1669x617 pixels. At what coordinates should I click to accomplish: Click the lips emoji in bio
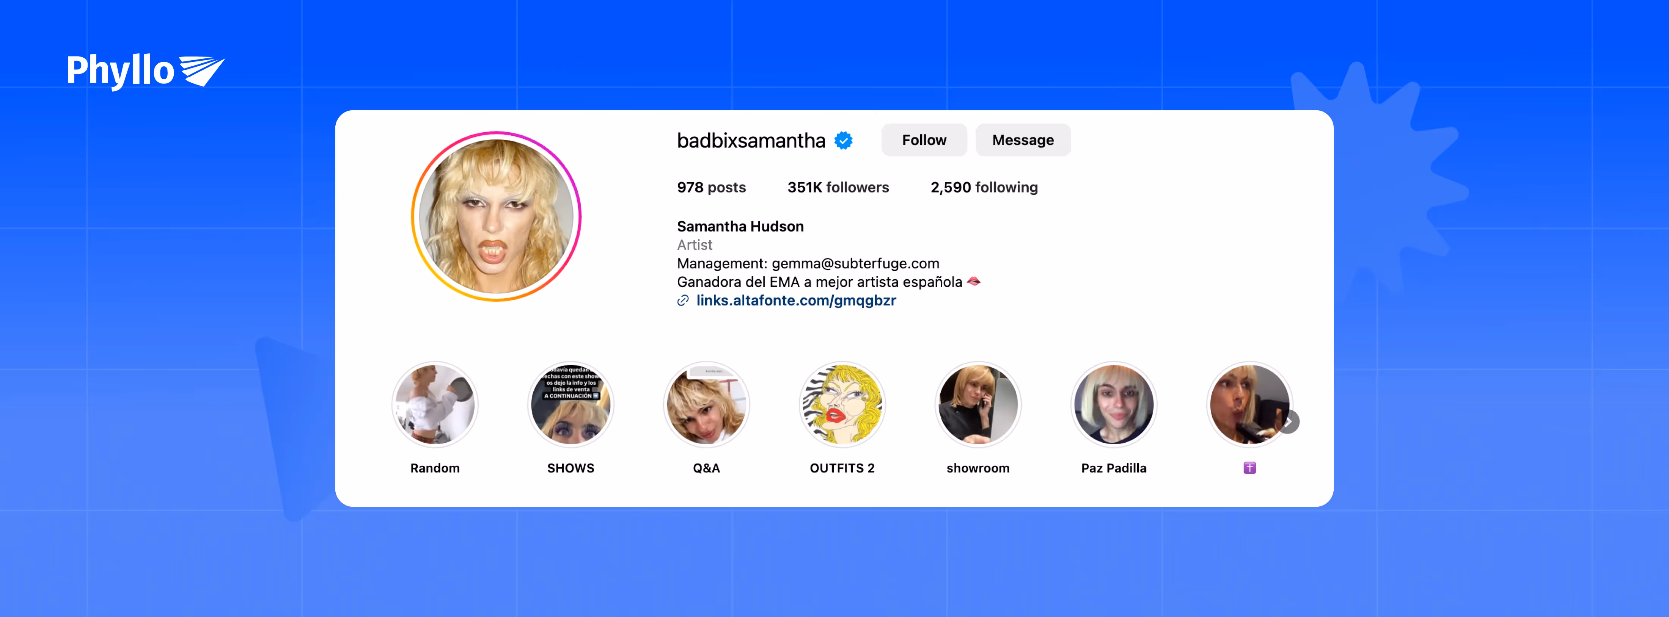tap(973, 282)
